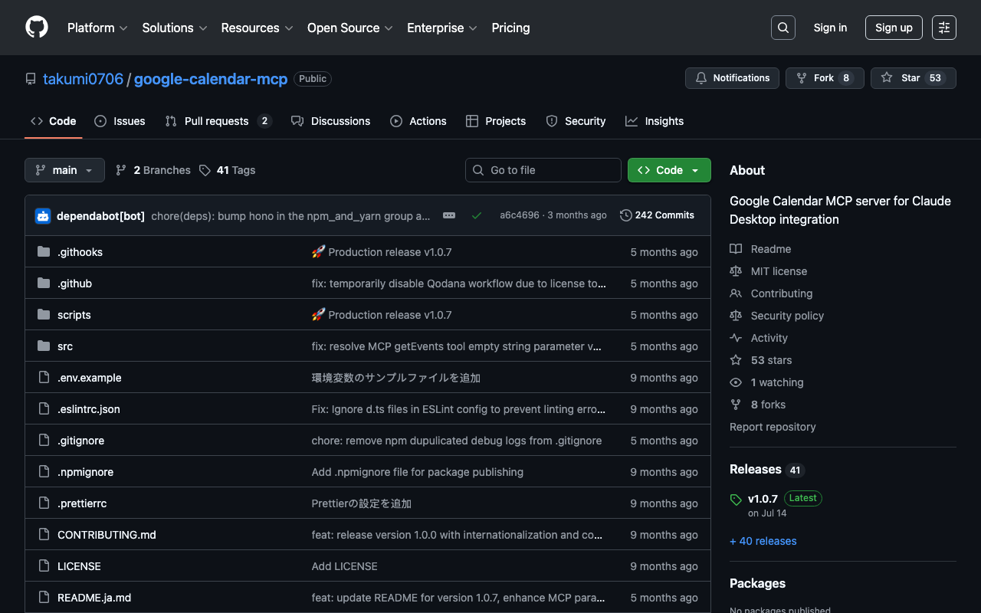
Task: Open the MIT license link
Action: coord(779,271)
